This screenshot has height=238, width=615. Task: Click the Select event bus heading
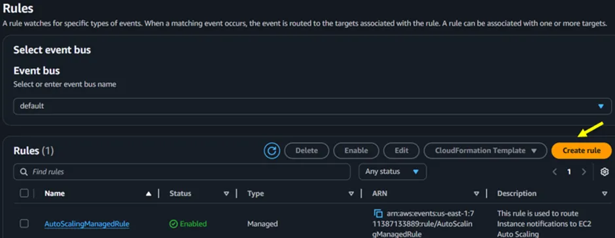click(52, 50)
